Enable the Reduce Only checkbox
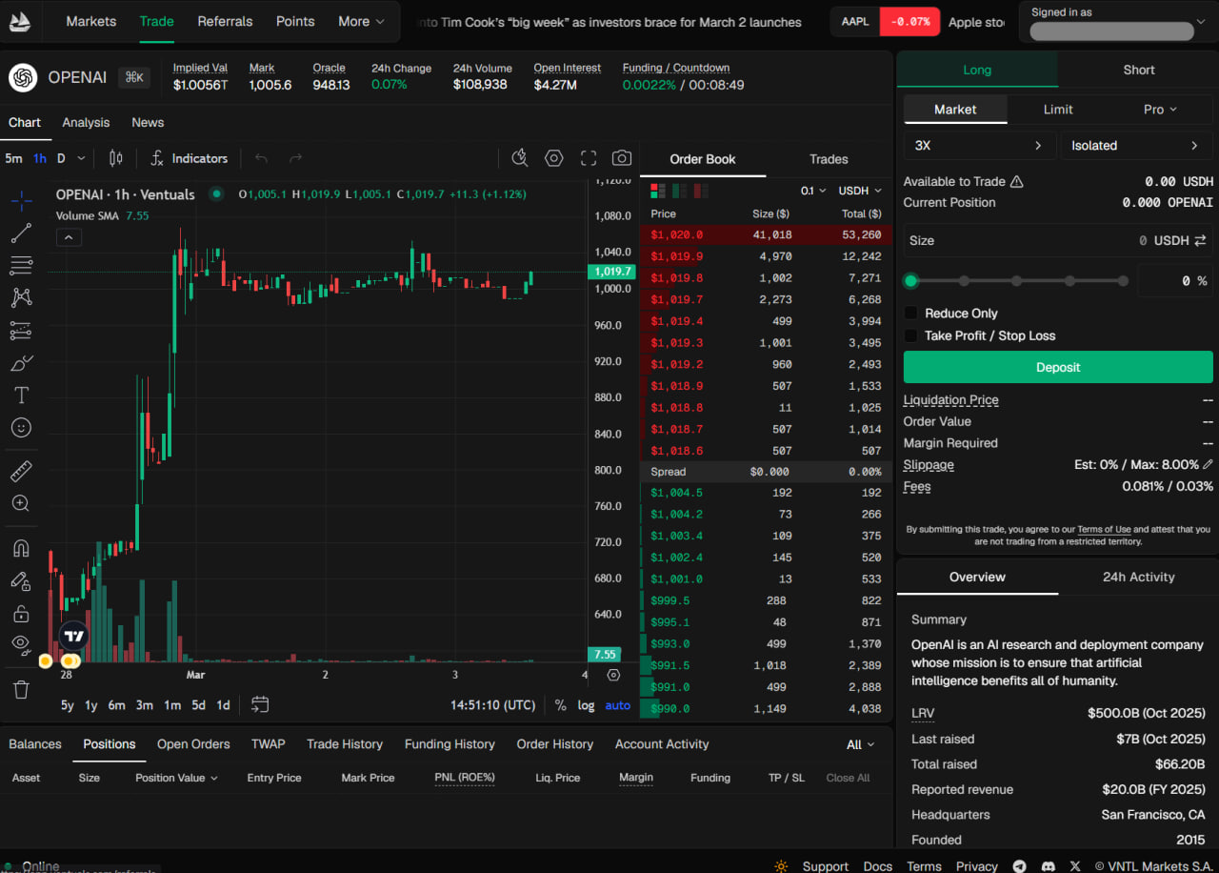The height and width of the screenshot is (873, 1219). point(910,313)
